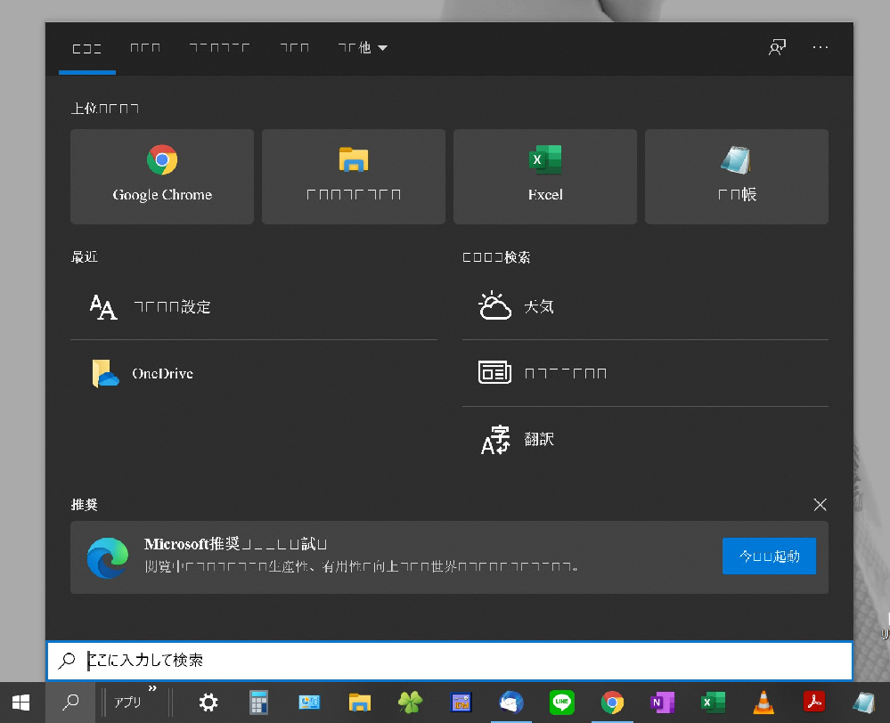Image resolution: width=890 pixels, height=723 pixels.
Task: Select the news quick search with newspaper icon
Action: pyautogui.click(x=645, y=373)
